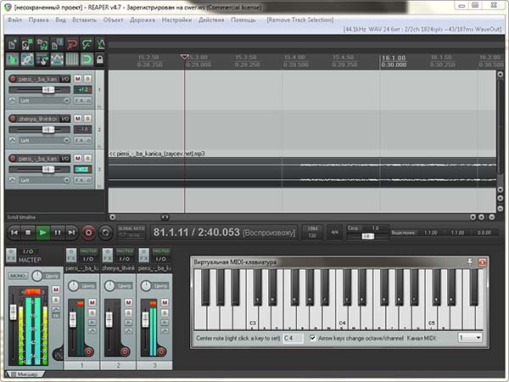Image resolution: width=509 pixels, height=382 pixels.
Task: Open the Файл menu
Action: pyautogui.click(x=14, y=18)
